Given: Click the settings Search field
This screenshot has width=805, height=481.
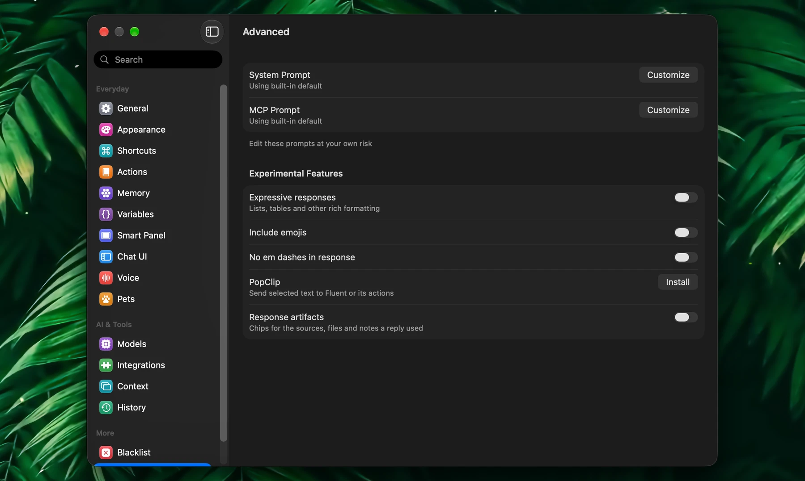Looking at the screenshot, I should coord(158,59).
